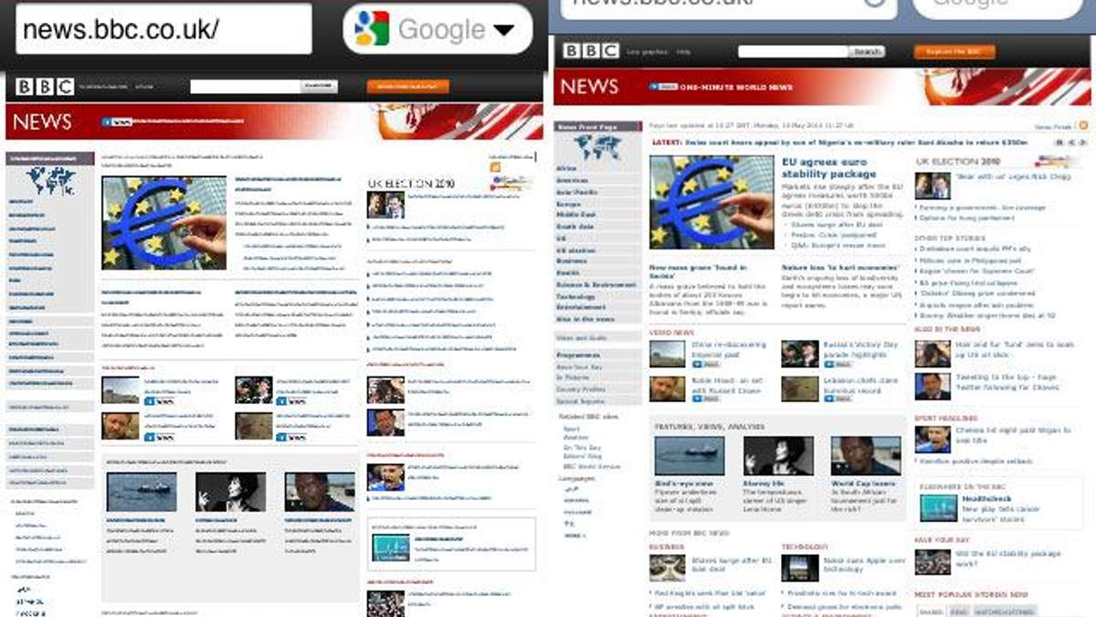Click the BBC search text field on right page
Image resolution: width=1096 pixels, height=617 pixels.
click(x=792, y=52)
